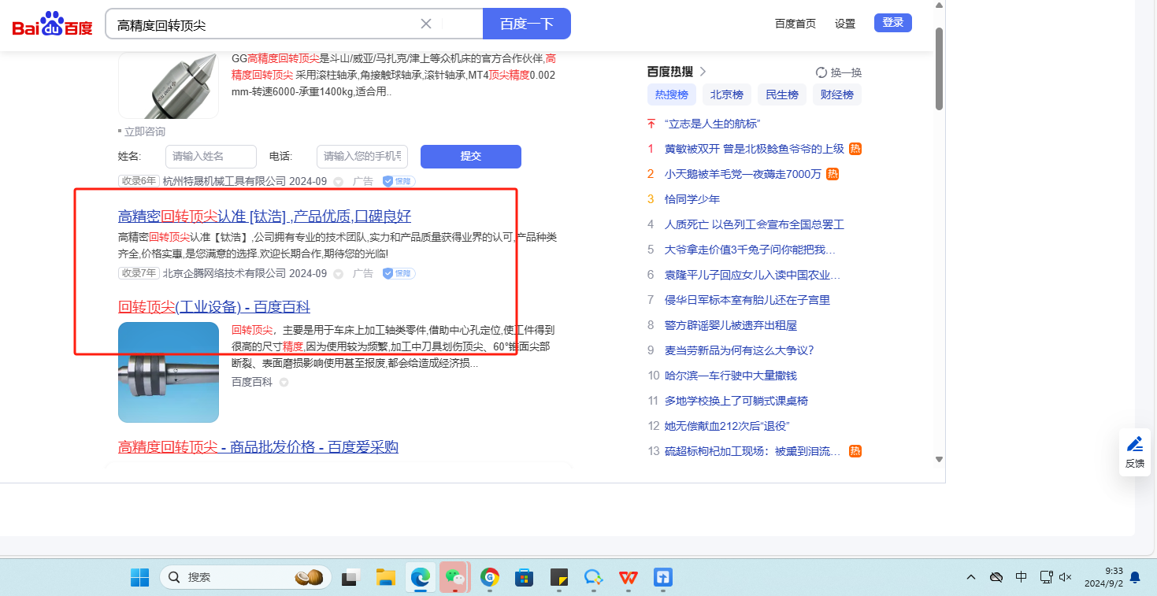Expand the 百度热搜 chevron arrow
1157x596 pixels.
[x=703, y=72]
